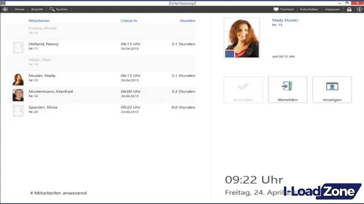Viewport: 364px width, 204px height.
Task: Click the Freischalten toolbar entry
Action: click(x=309, y=9)
